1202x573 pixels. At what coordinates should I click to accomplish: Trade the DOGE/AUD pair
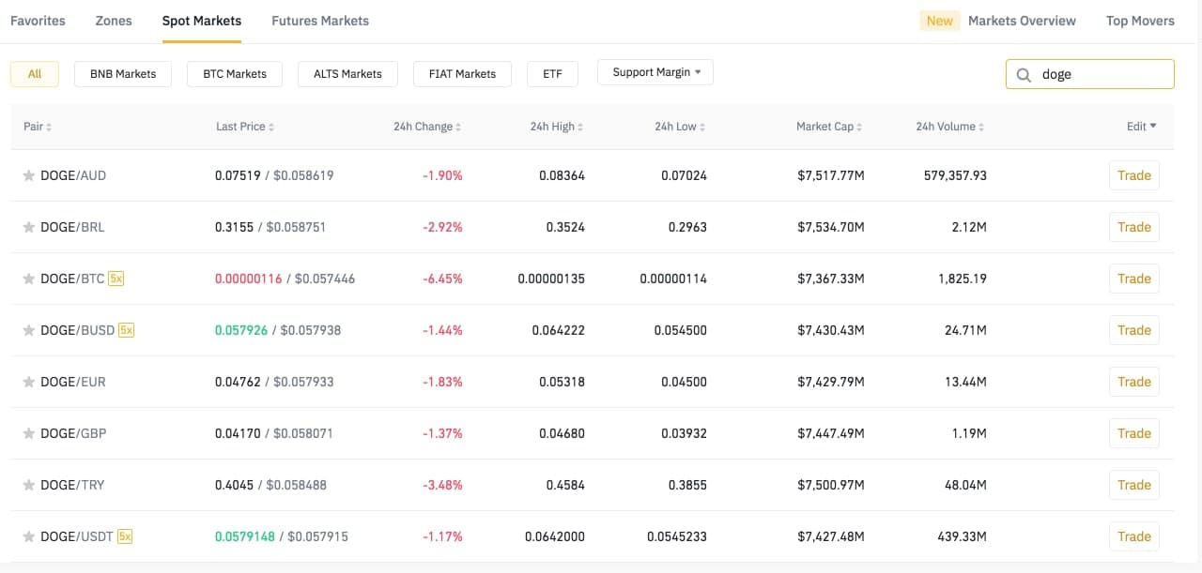coord(1134,175)
